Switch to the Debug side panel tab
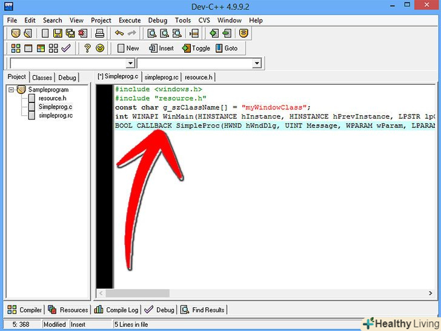Screen dimensions: 441x331 [x=67, y=78]
